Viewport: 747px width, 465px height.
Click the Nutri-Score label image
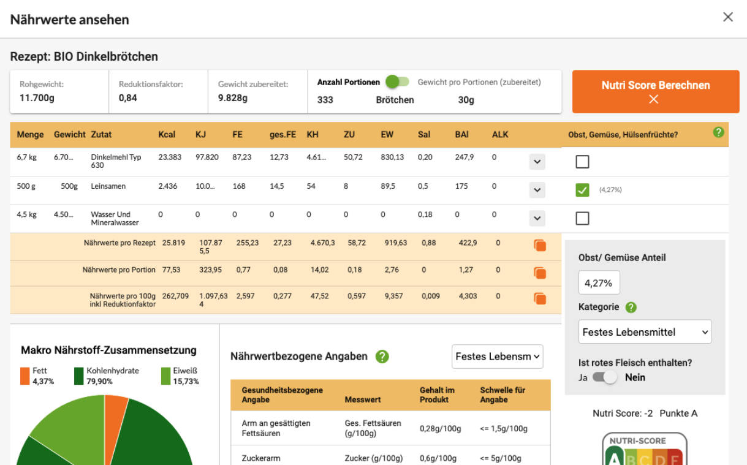(x=645, y=449)
